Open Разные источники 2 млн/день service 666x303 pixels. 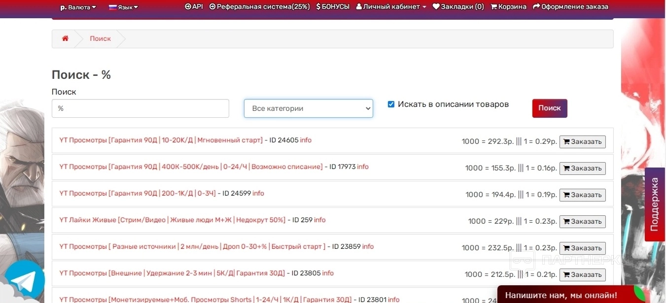(192, 247)
